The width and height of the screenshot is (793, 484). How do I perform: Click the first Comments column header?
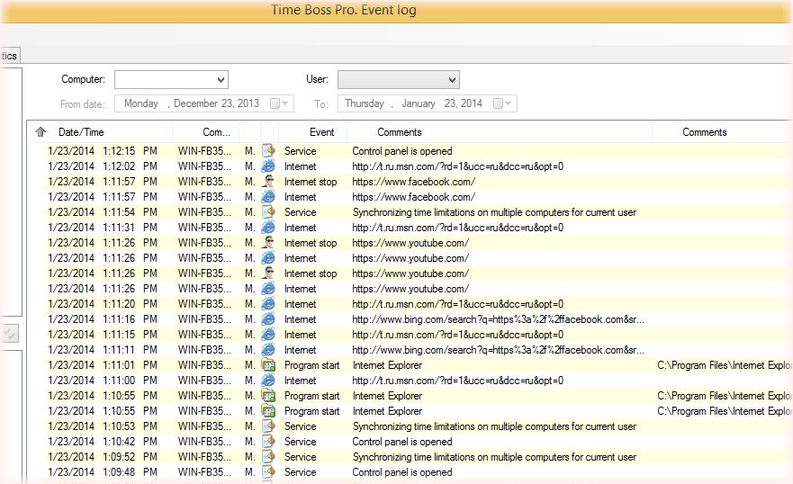(x=400, y=132)
